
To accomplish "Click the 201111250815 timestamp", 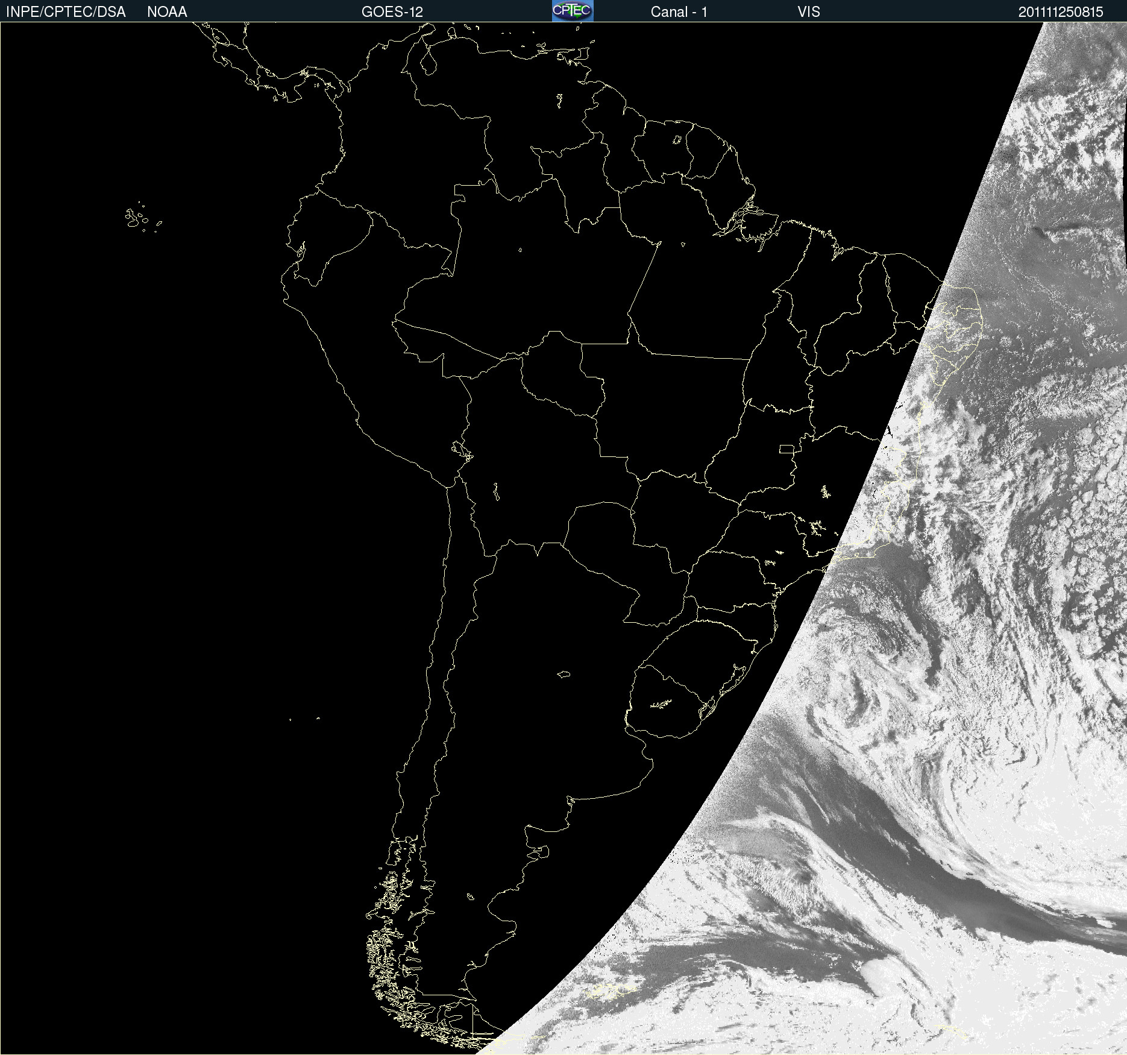I will (x=1060, y=12).
